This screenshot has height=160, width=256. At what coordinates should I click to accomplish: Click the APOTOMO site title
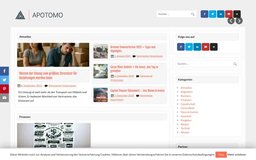pyautogui.click(x=47, y=15)
